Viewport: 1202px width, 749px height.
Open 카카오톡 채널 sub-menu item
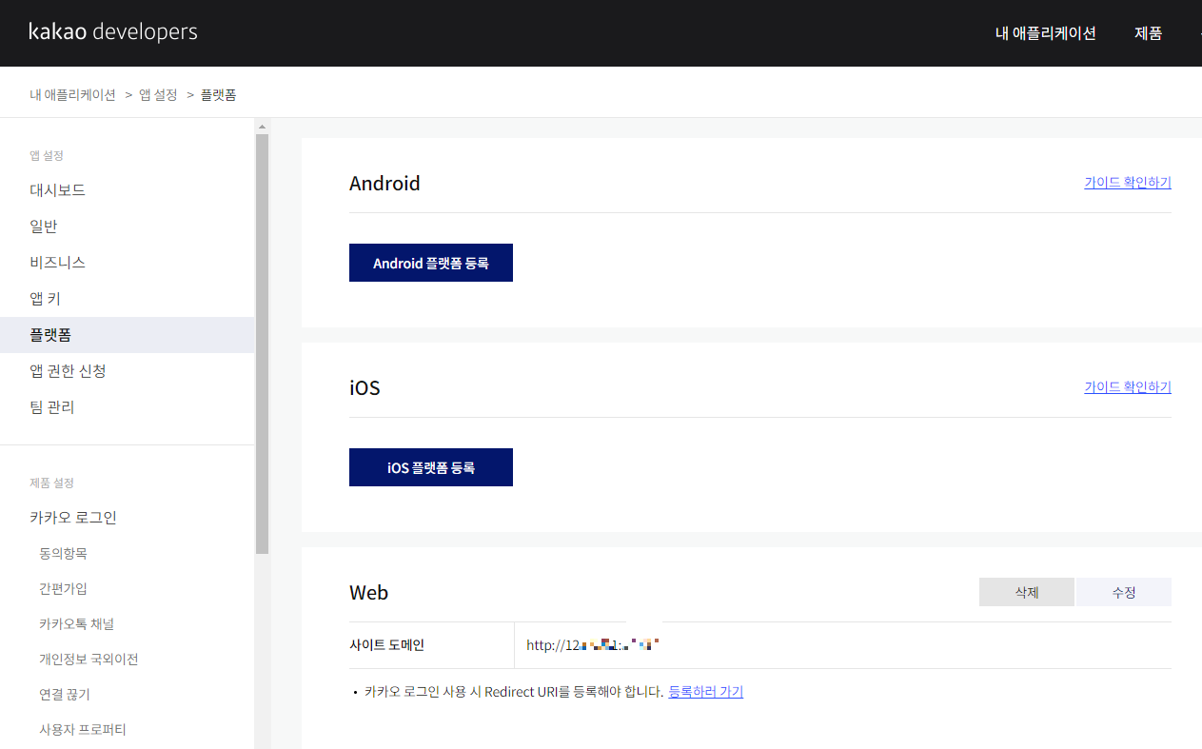pyautogui.click(x=77, y=623)
